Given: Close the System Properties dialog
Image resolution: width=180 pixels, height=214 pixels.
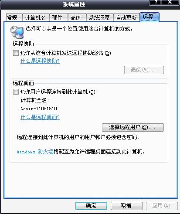Looking at the screenshot, I should pyautogui.click(x=170, y=2).
